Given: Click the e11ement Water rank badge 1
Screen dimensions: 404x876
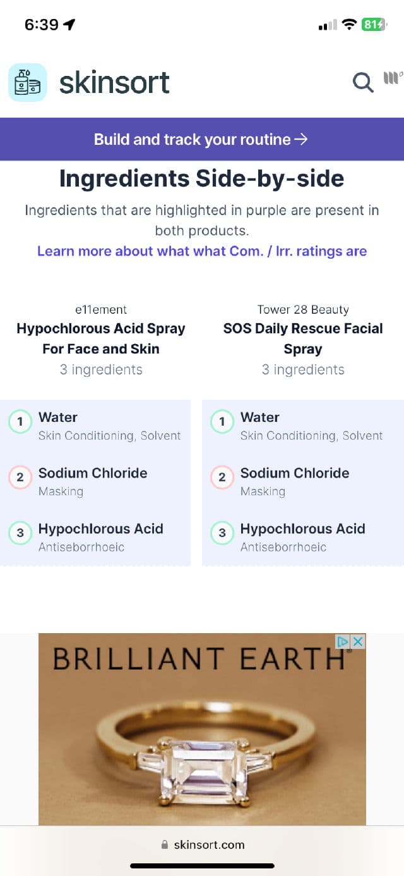Looking at the screenshot, I should [20, 421].
